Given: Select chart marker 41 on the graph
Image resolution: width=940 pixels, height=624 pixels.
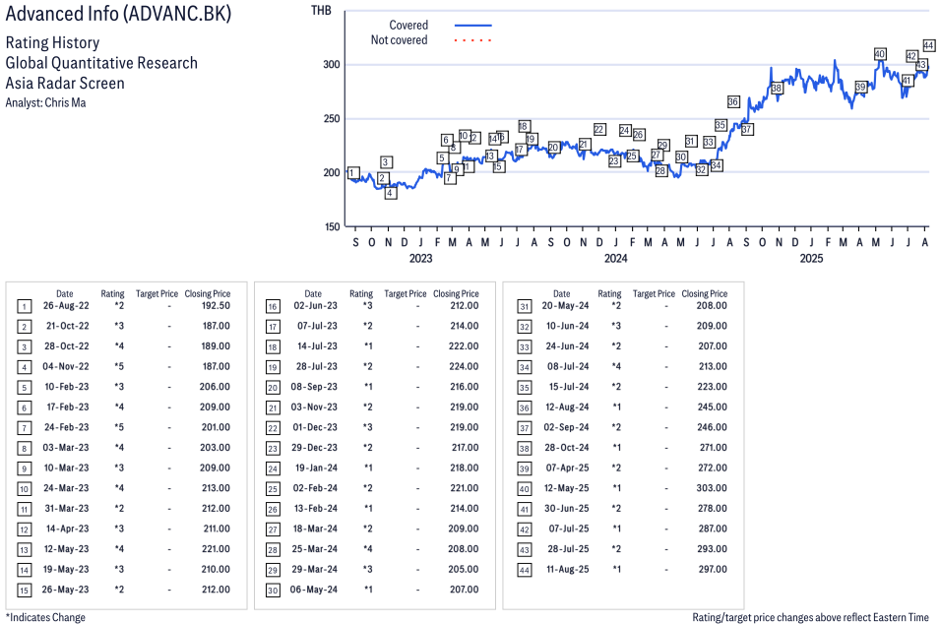Looking at the screenshot, I should point(908,81).
